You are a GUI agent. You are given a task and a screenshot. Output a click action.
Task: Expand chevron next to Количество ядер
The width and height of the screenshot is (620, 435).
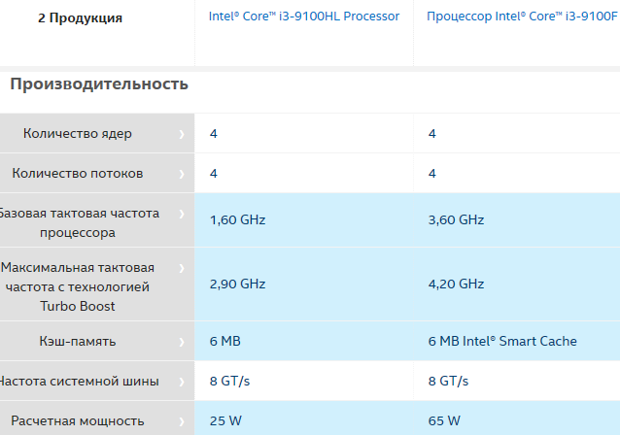tap(182, 134)
